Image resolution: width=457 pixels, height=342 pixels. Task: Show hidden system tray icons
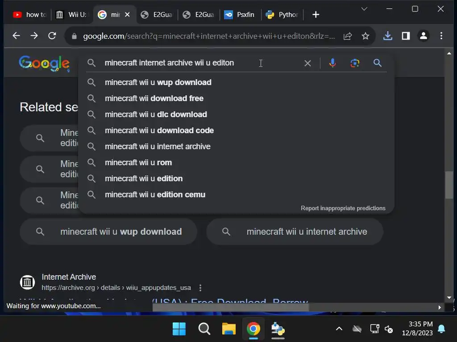[339, 329]
